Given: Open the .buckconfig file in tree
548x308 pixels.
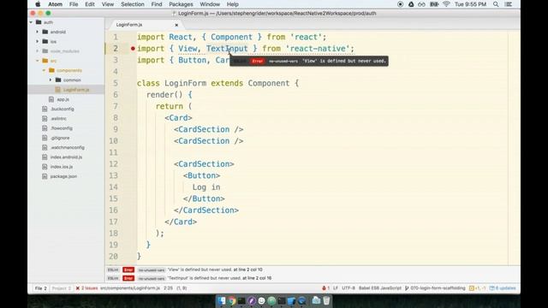Looking at the screenshot, I should (x=63, y=109).
